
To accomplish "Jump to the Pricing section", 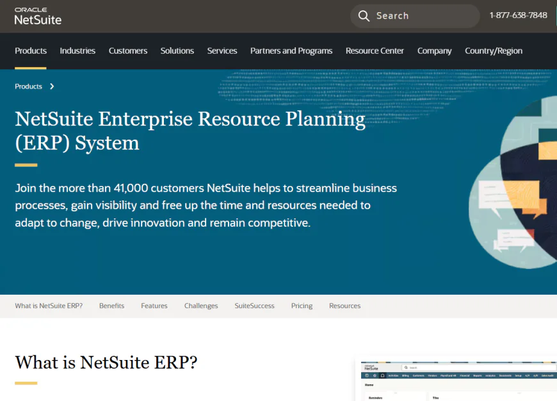I will [302, 306].
